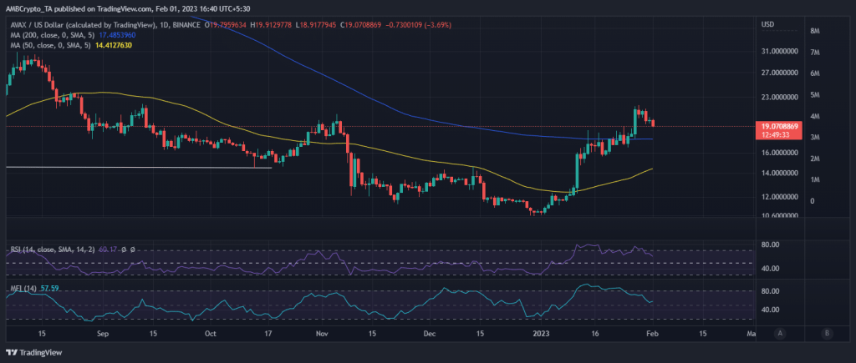The image size is (856, 363).
Task: Click the current price label 19.0708869
Action: pyautogui.click(x=780, y=126)
